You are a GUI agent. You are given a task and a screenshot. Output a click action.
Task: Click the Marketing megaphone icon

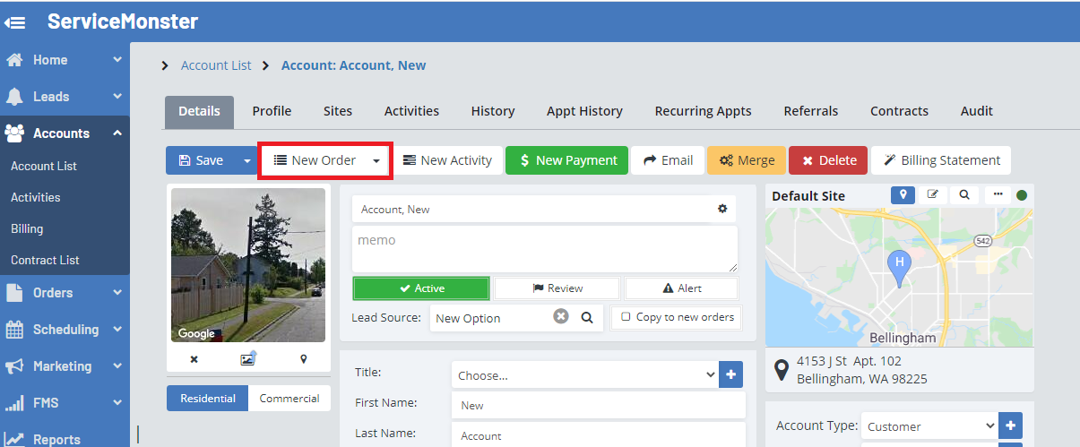[14, 366]
